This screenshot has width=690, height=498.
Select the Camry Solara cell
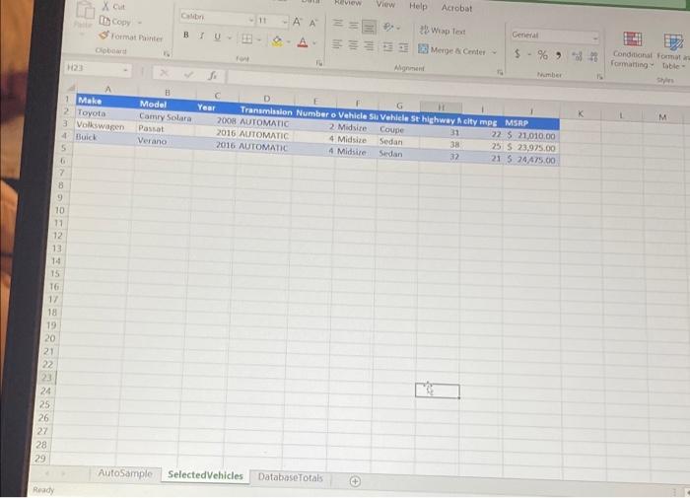click(x=166, y=117)
